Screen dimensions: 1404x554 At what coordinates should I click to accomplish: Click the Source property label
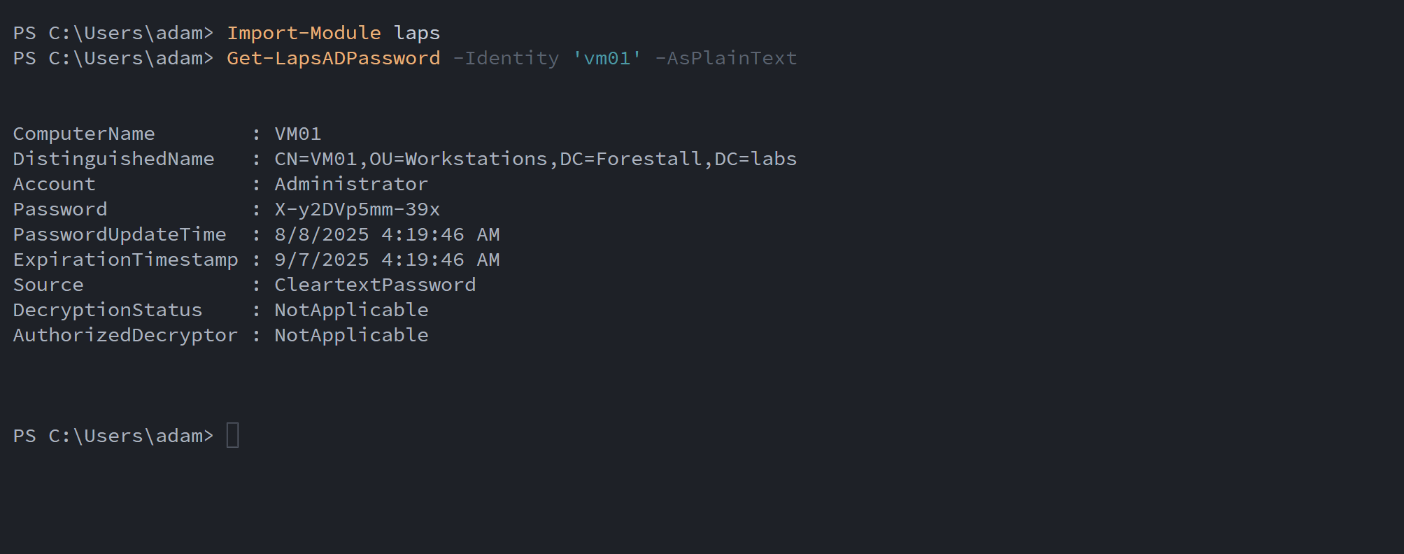(48, 285)
